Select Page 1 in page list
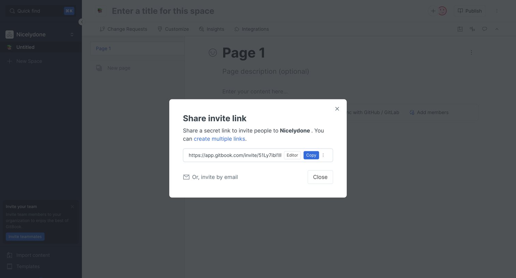This screenshot has height=278, width=516. [x=137, y=48]
